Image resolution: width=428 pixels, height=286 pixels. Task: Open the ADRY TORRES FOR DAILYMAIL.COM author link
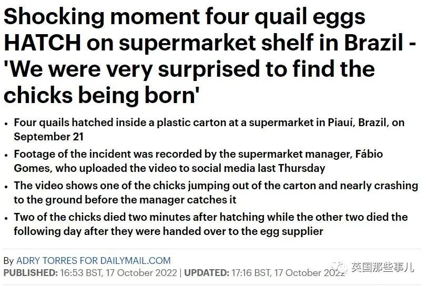(x=94, y=261)
